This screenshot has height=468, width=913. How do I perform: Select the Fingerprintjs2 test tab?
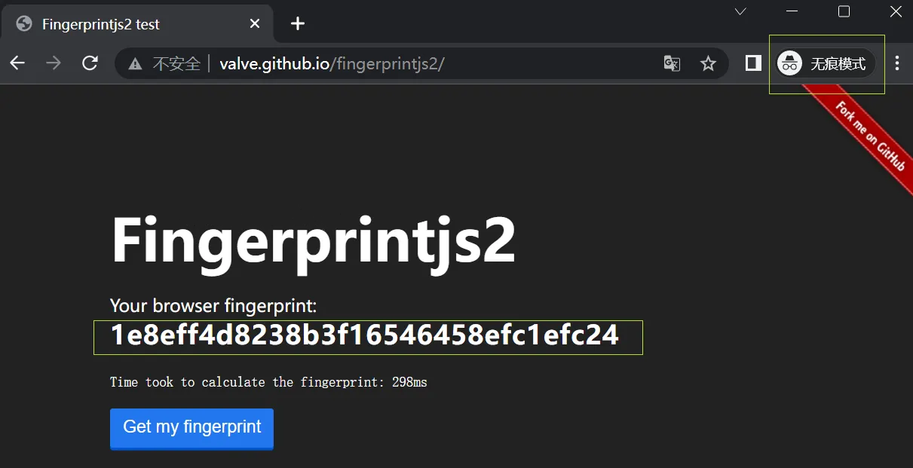136,24
